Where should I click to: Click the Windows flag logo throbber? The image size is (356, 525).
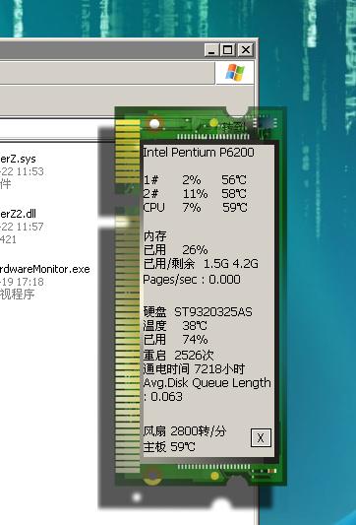point(235,72)
